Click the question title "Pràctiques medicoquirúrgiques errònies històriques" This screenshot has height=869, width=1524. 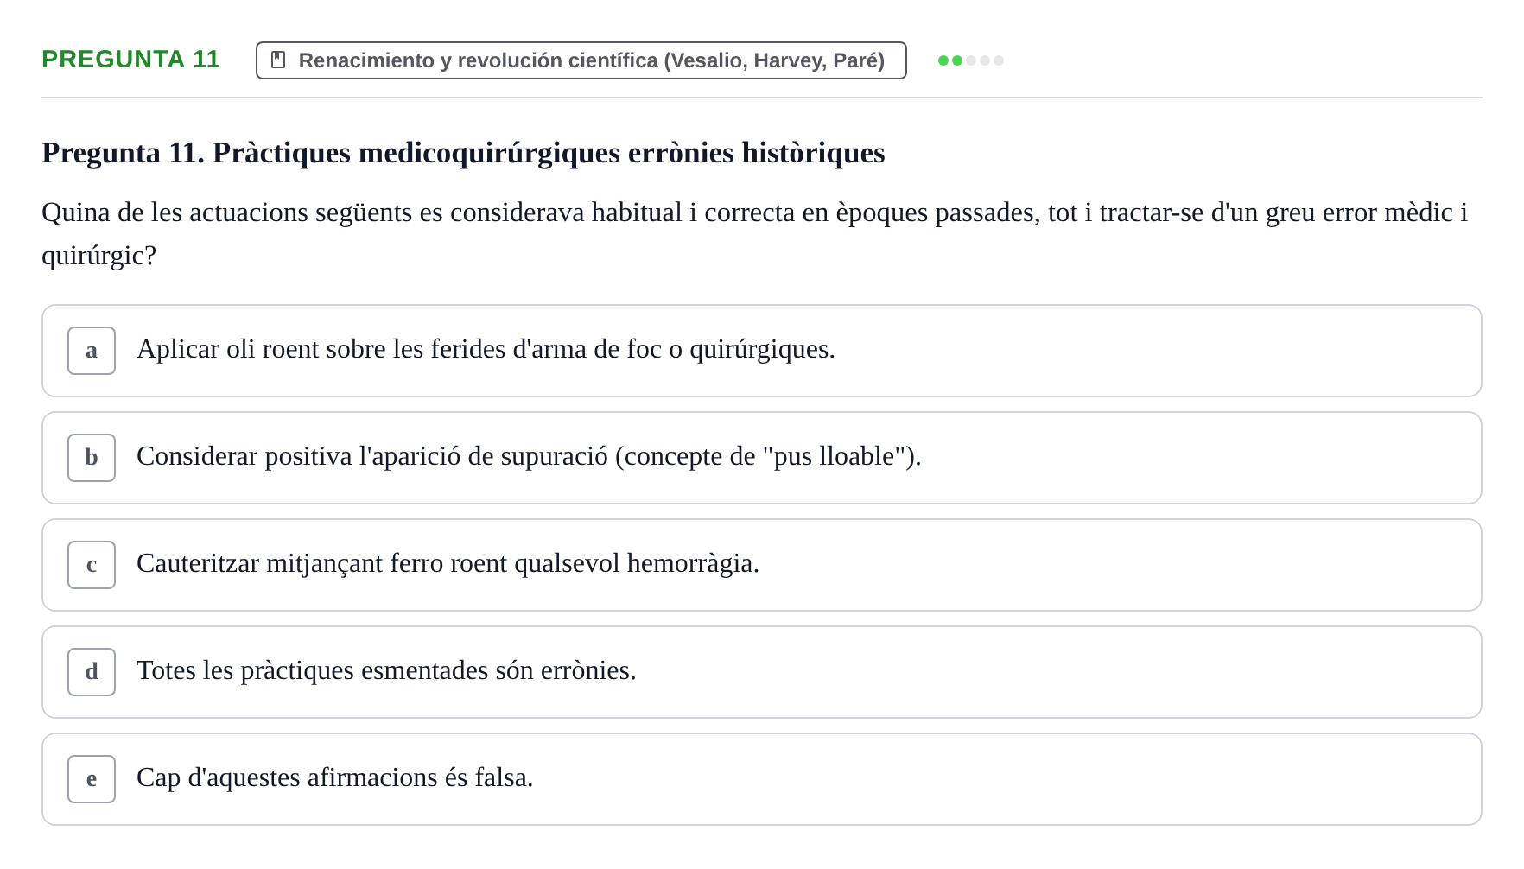pos(549,153)
